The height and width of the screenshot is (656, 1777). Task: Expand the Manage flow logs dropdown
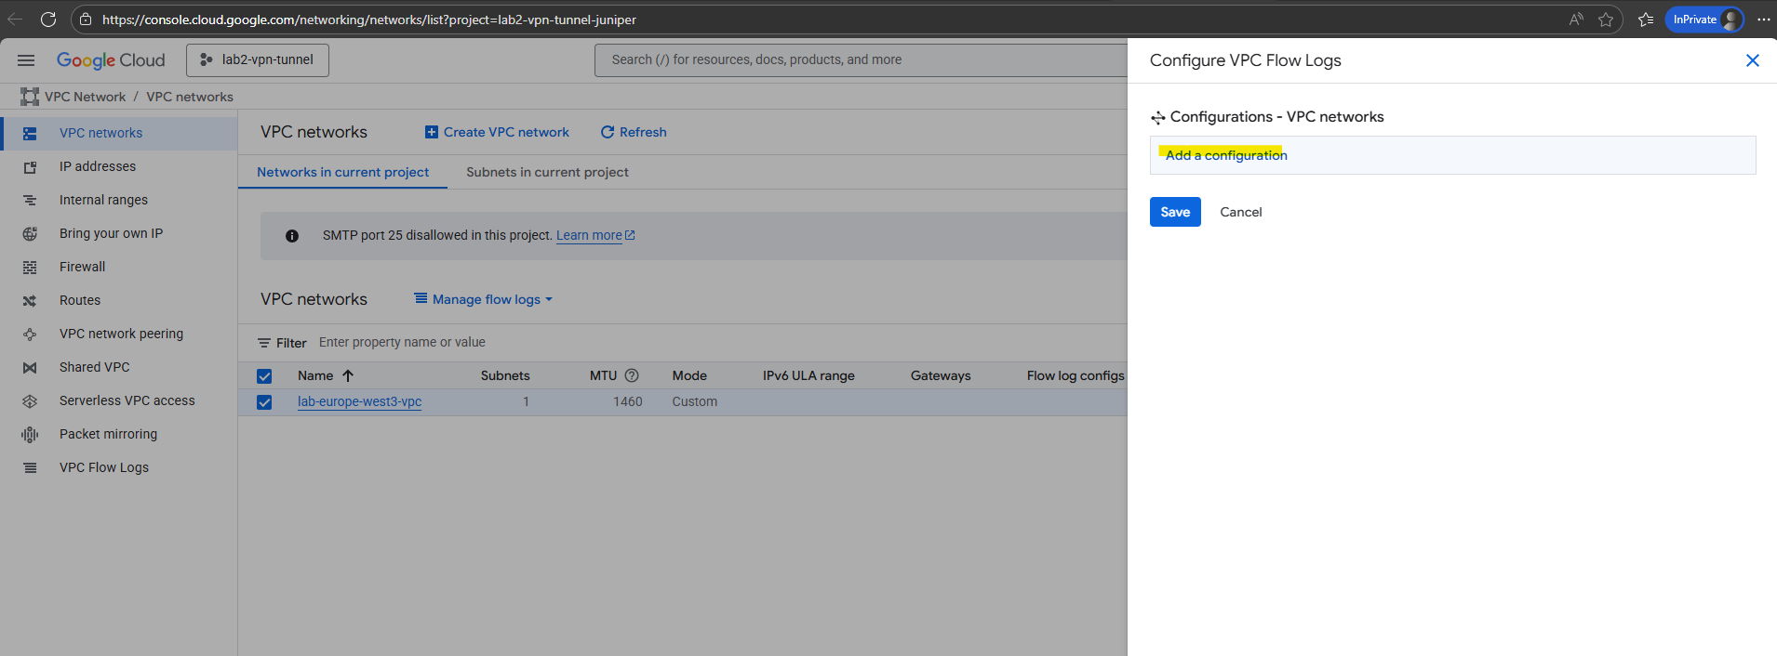(484, 299)
